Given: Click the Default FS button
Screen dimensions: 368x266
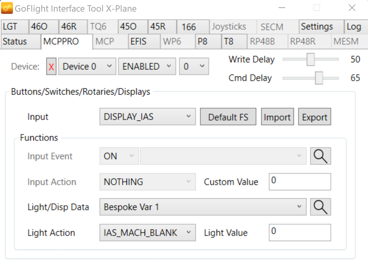Looking at the screenshot, I should click(x=228, y=117).
